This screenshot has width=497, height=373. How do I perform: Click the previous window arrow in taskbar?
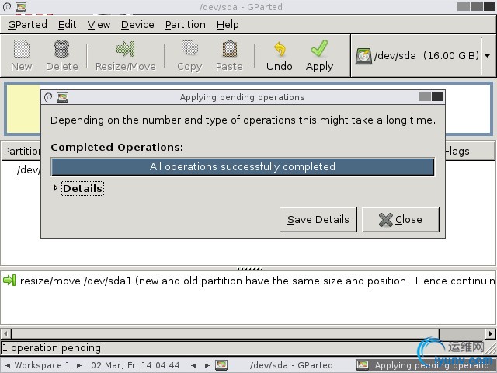coord(193,365)
